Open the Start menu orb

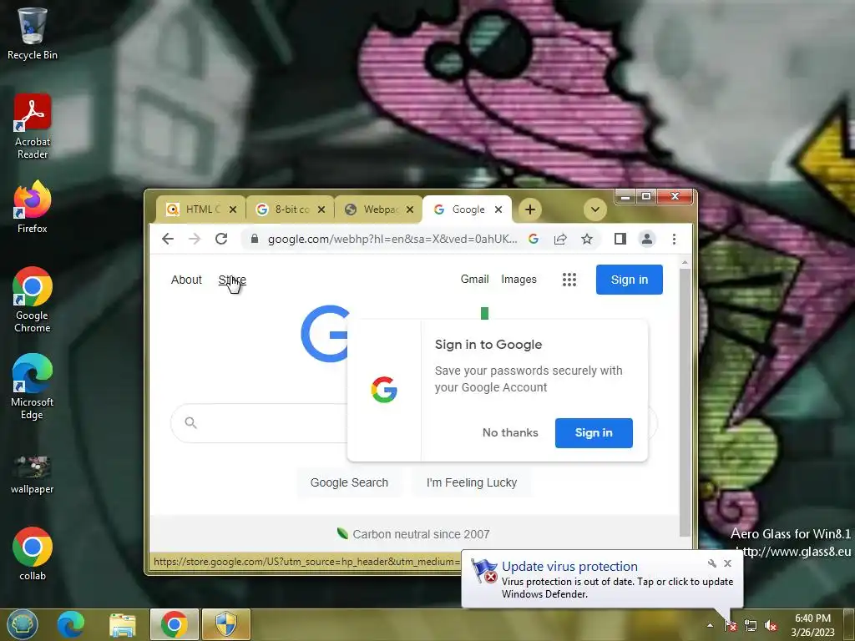coord(23,624)
